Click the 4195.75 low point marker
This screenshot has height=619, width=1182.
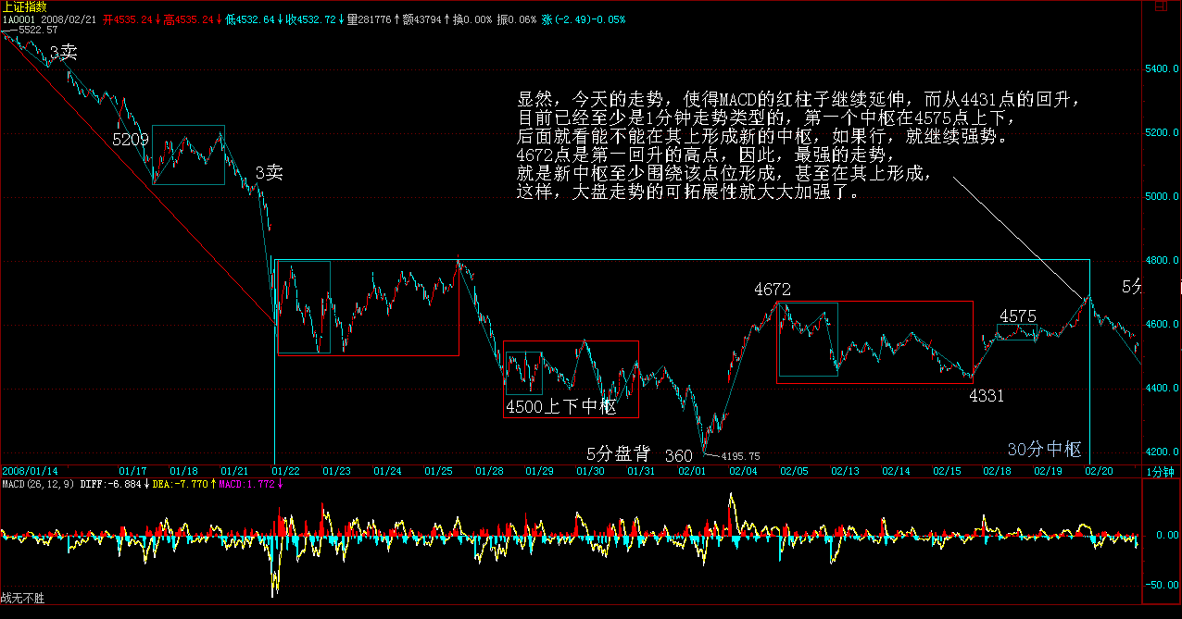coord(740,456)
